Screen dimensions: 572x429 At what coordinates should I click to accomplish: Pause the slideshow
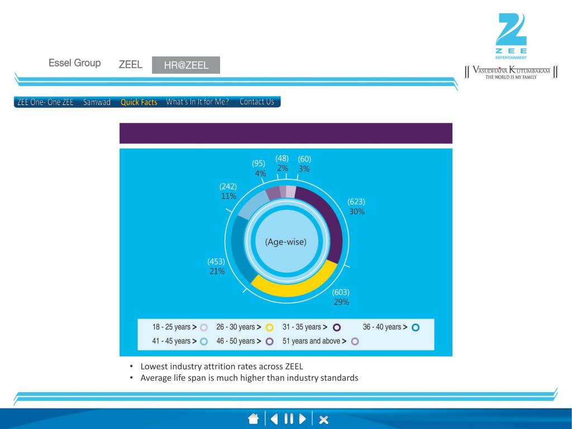(x=289, y=419)
